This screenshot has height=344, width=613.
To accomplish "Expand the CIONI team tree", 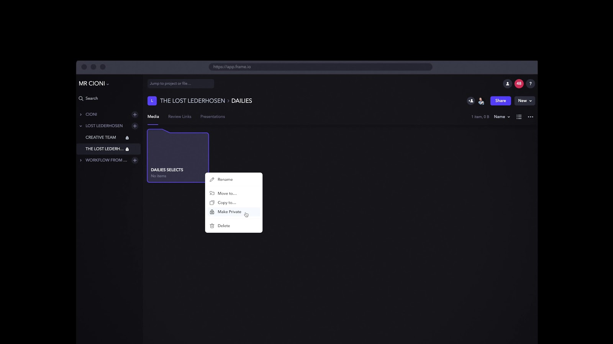I will point(81,115).
